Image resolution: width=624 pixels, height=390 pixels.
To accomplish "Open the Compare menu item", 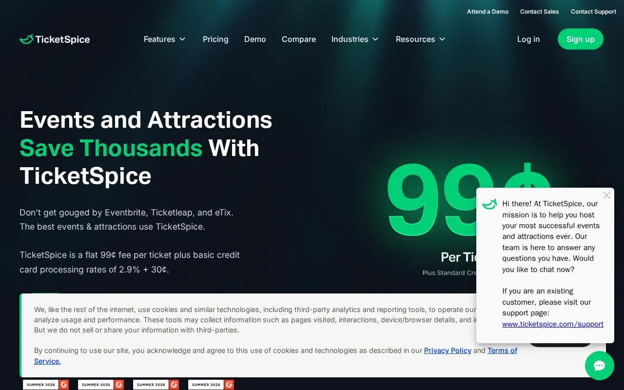I will pyautogui.click(x=299, y=39).
